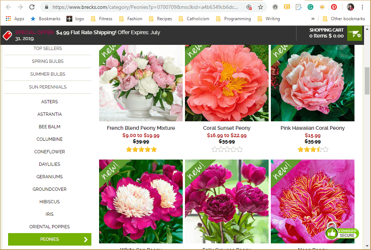This screenshot has width=371, height=250.
Task: Open the Apps grid icon
Action: (8, 18)
